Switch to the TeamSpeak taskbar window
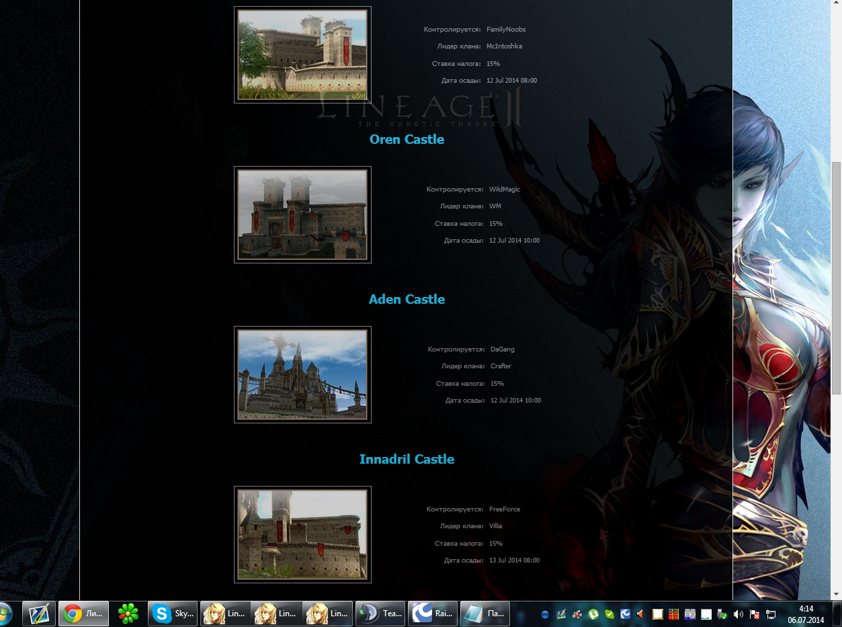Viewport: 842px width, 627px height. click(x=380, y=614)
